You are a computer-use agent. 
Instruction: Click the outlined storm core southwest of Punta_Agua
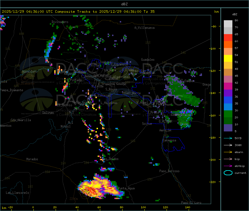click(88, 191)
